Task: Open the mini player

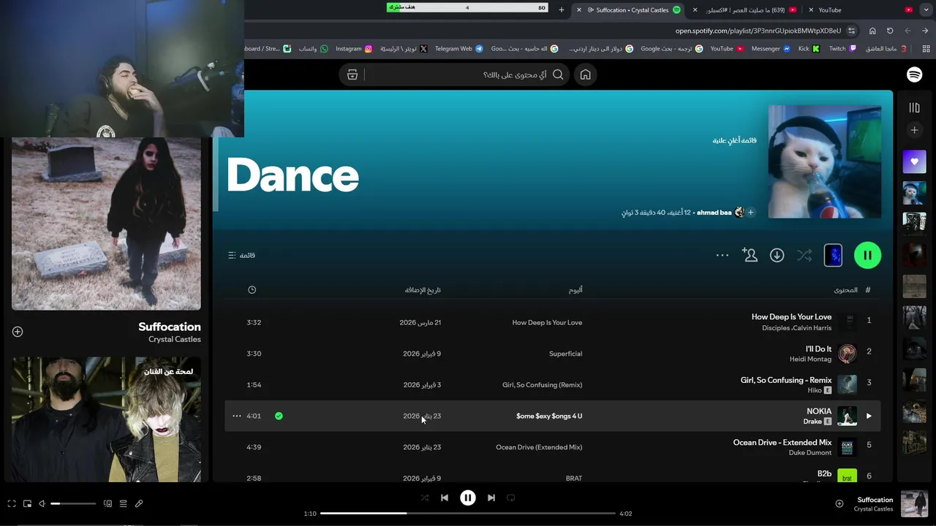Action: pos(27,503)
